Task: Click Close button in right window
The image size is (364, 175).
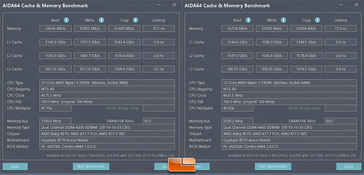Action: pos(349,166)
